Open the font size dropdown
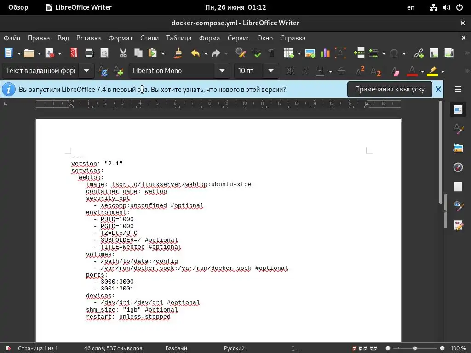 (271, 71)
